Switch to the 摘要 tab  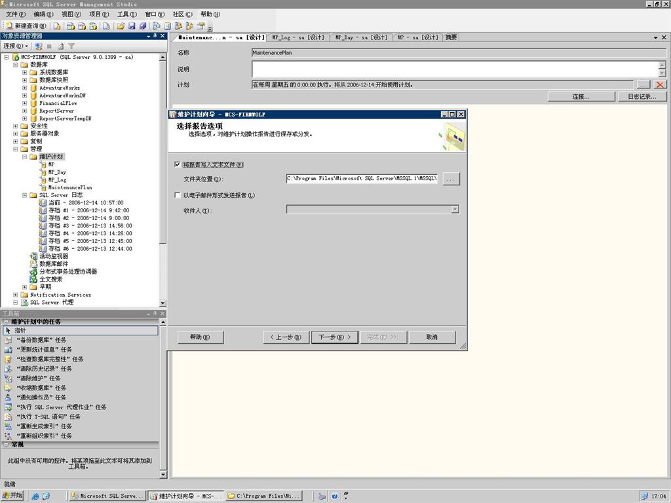[x=451, y=37]
